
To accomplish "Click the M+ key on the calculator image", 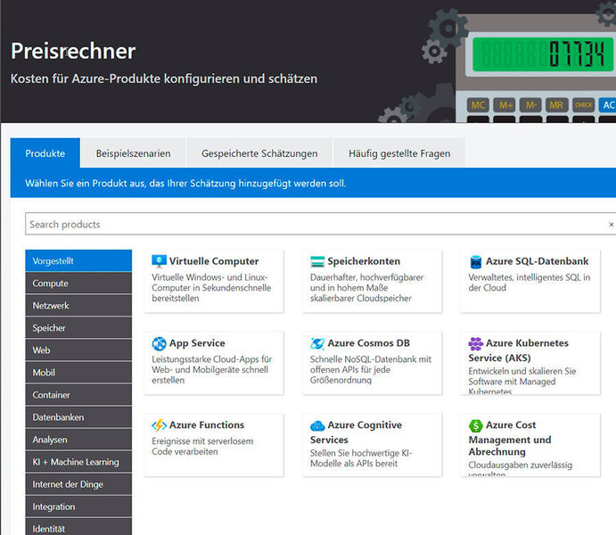I will pyautogui.click(x=505, y=105).
